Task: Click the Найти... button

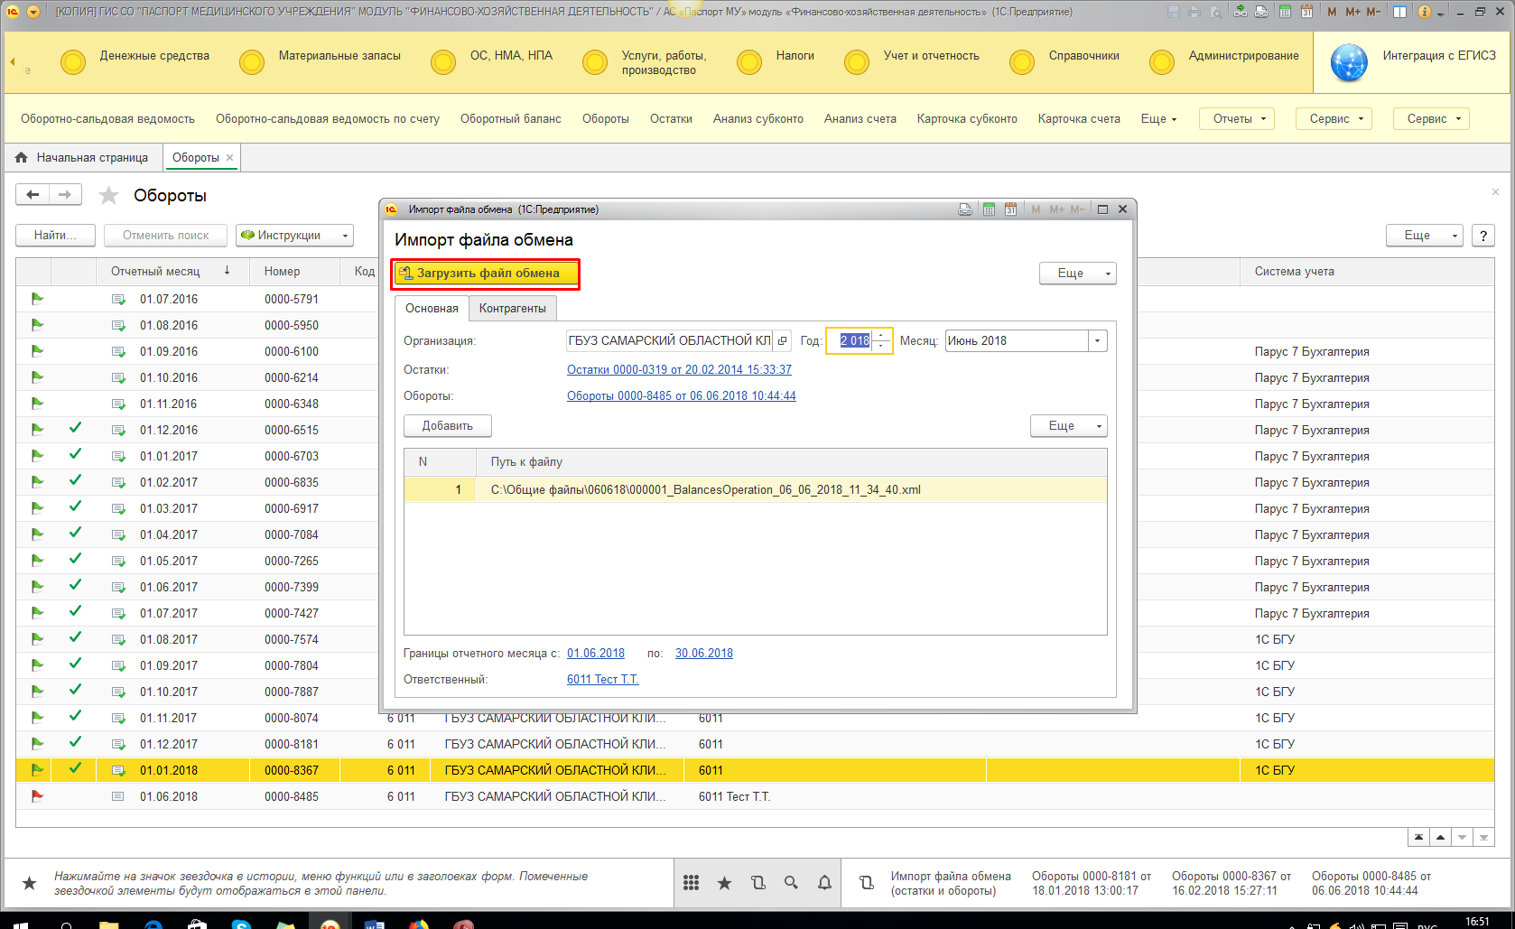Action: coord(56,235)
